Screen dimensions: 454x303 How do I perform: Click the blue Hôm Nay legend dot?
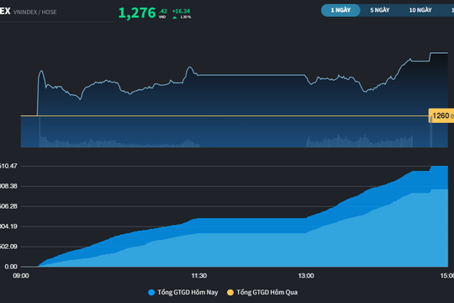(x=151, y=292)
